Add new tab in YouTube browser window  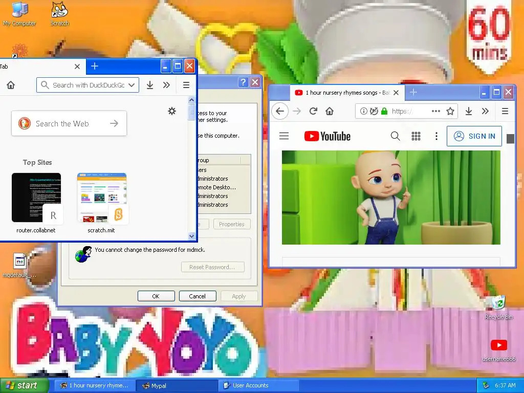tap(413, 92)
